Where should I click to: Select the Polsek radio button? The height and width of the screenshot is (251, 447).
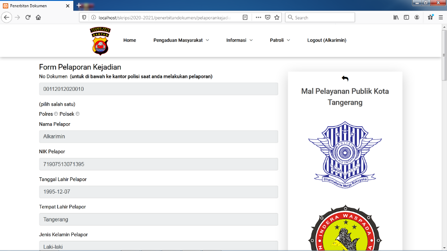click(78, 114)
